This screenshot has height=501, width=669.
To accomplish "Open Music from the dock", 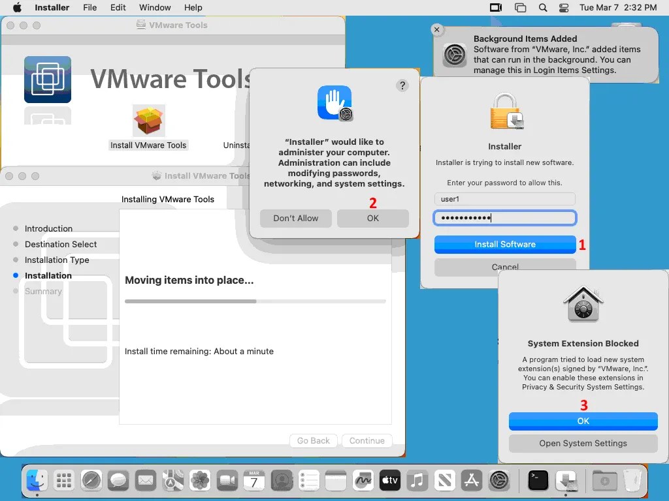I will [x=417, y=481].
